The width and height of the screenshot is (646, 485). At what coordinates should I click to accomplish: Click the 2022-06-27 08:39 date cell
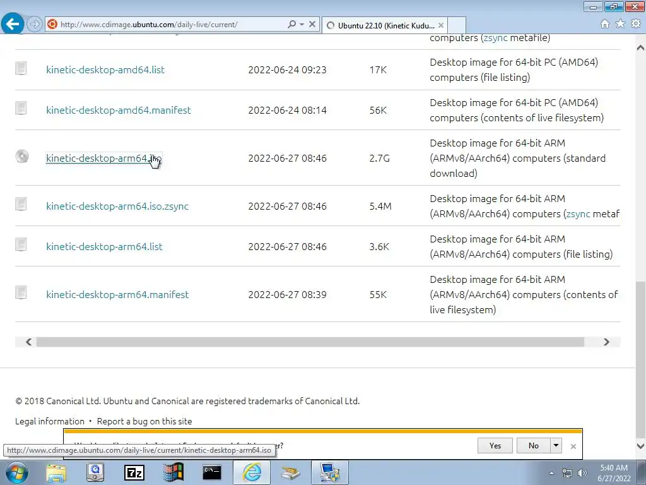(287, 294)
